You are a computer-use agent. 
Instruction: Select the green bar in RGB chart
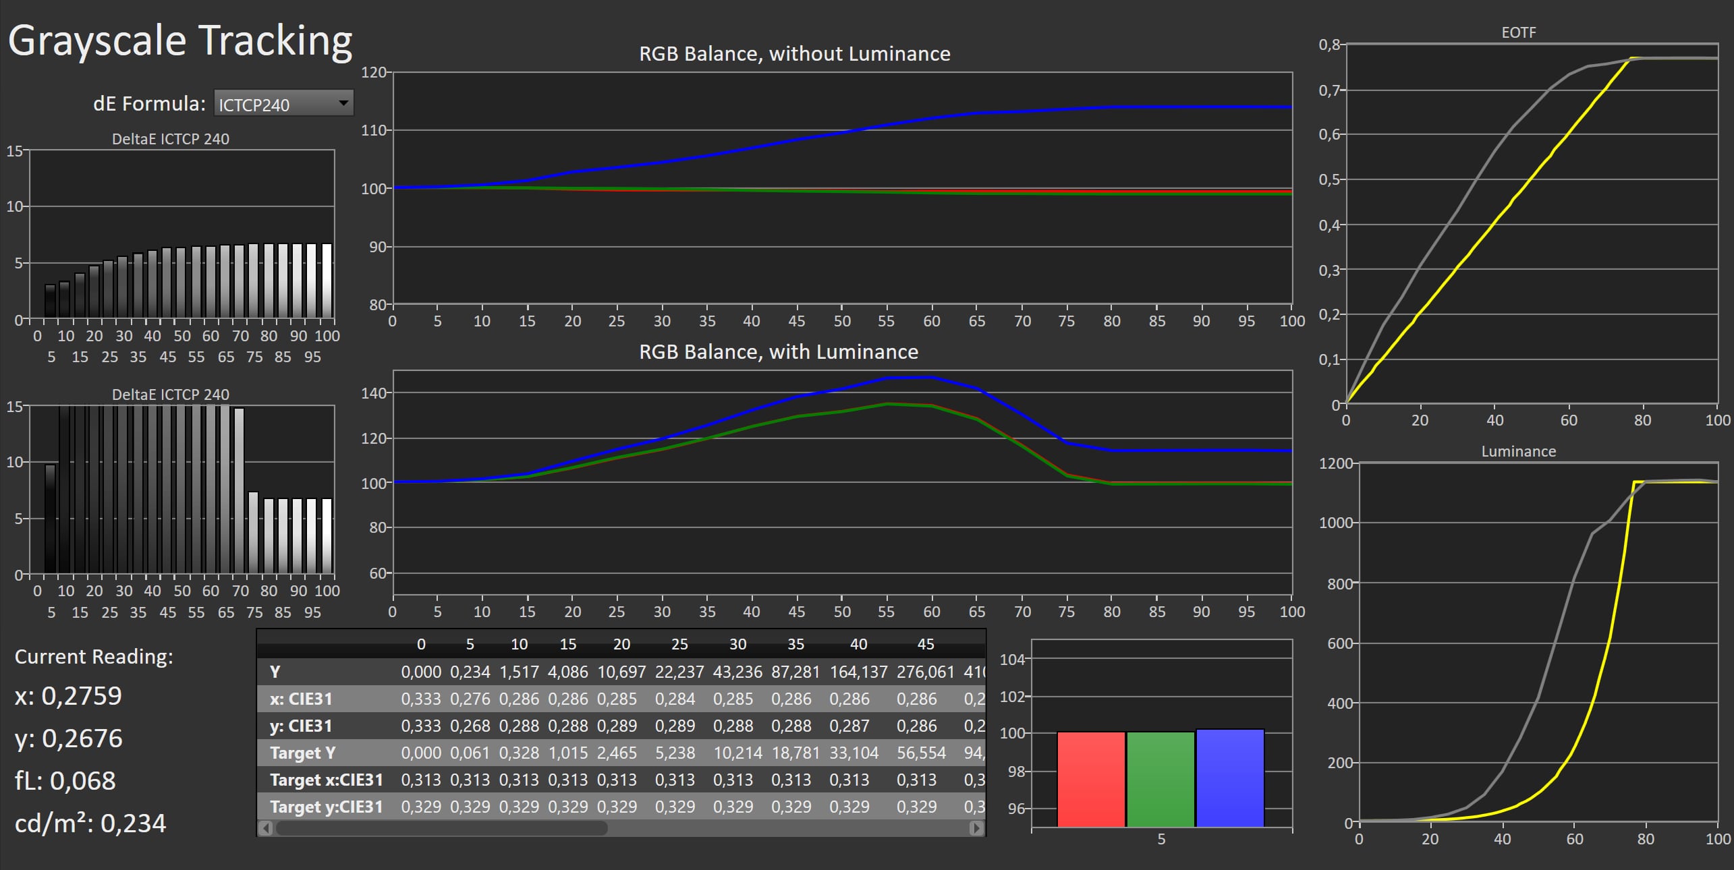click(x=1160, y=779)
